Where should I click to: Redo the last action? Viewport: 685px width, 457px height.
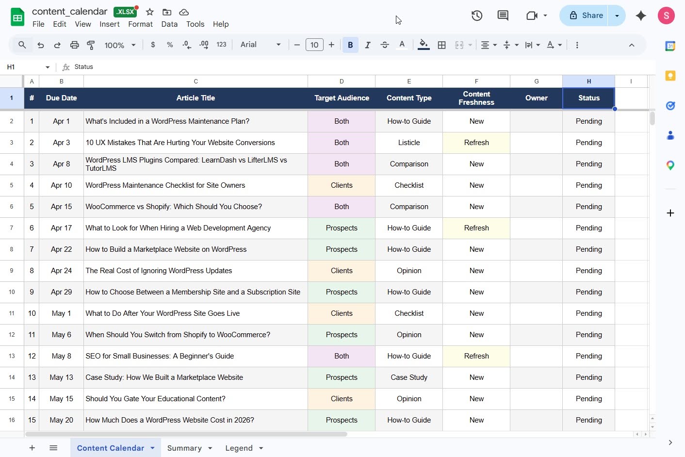click(x=57, y=45)
